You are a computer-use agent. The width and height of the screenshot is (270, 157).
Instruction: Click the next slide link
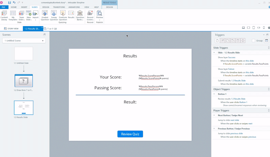(235, 120)
